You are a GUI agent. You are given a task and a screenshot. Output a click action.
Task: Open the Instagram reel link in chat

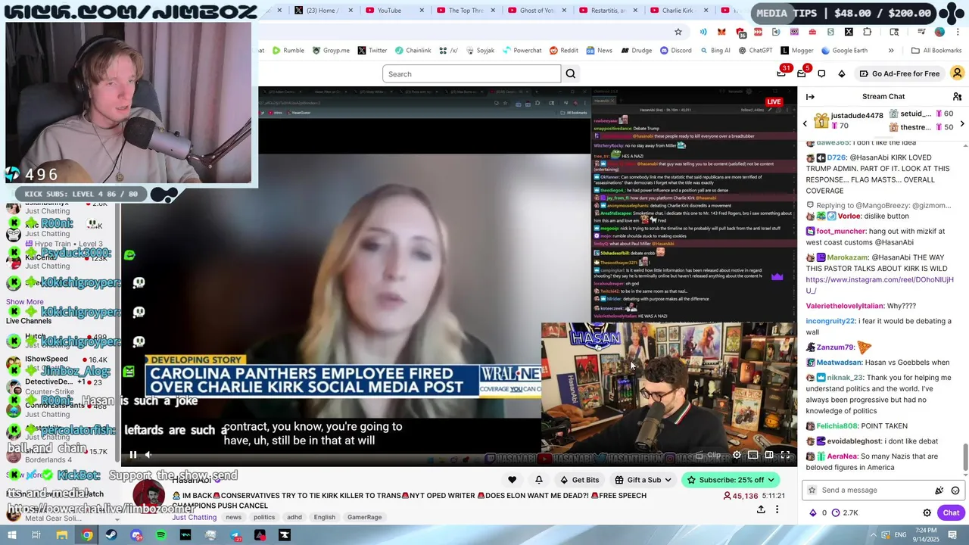(x=879, y=285)
